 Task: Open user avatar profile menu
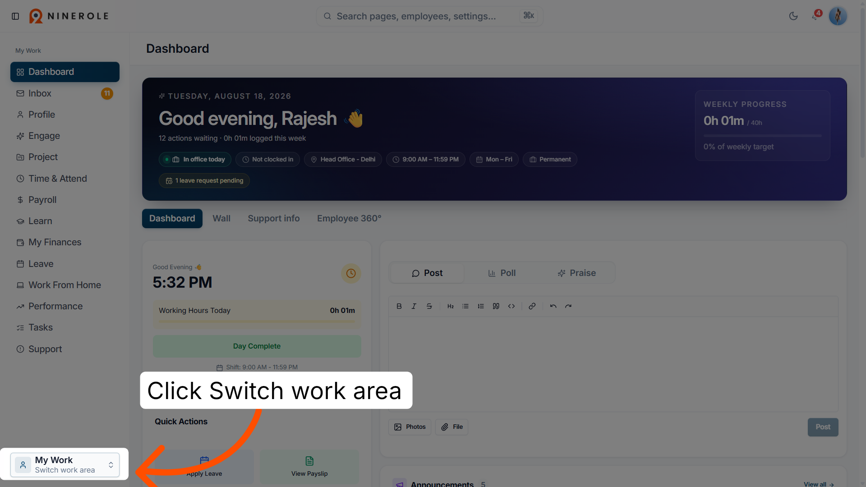tap(838, 16)
